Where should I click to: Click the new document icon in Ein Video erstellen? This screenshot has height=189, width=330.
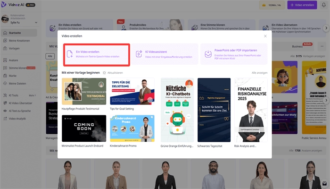[70, 54]
